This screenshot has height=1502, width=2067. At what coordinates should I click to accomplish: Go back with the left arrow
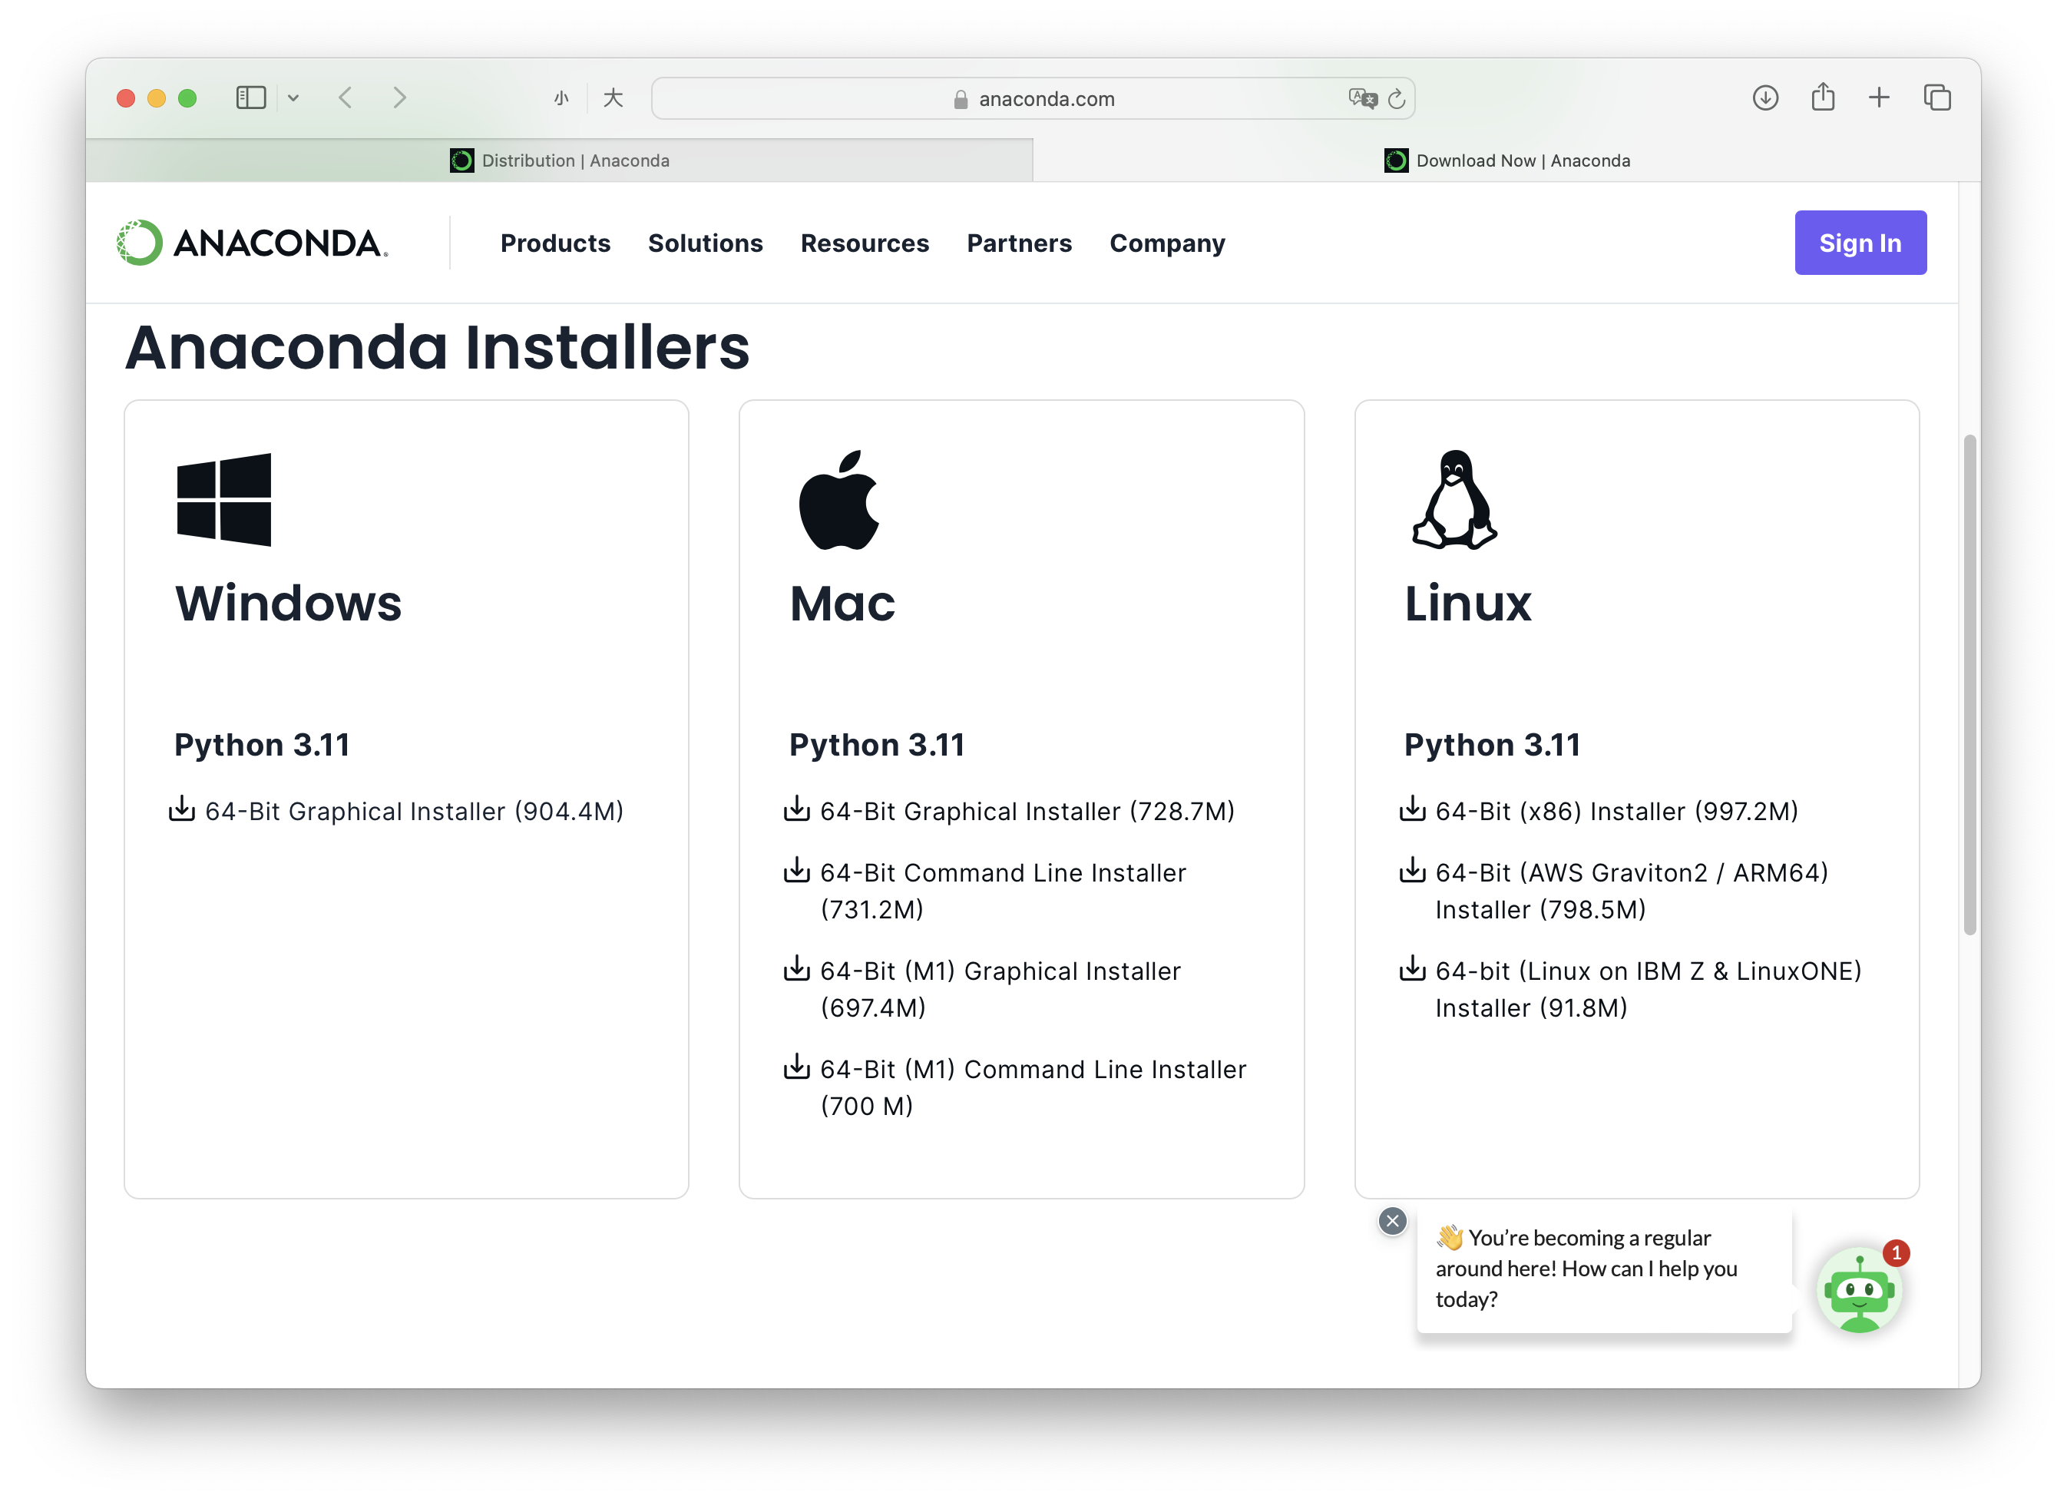[x=346, y=98]
